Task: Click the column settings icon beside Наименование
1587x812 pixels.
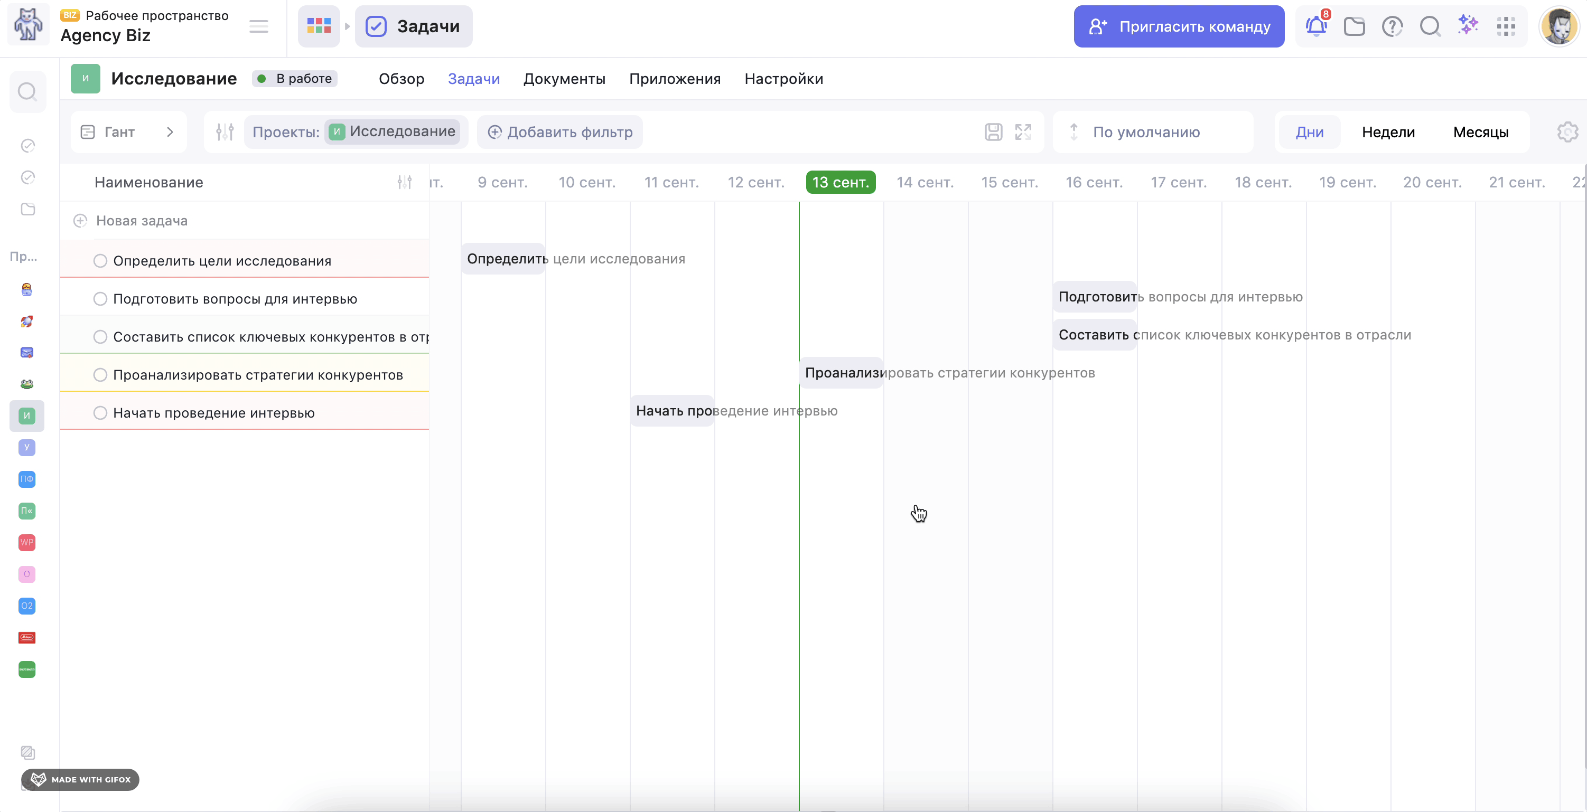Action: [405, 182]
